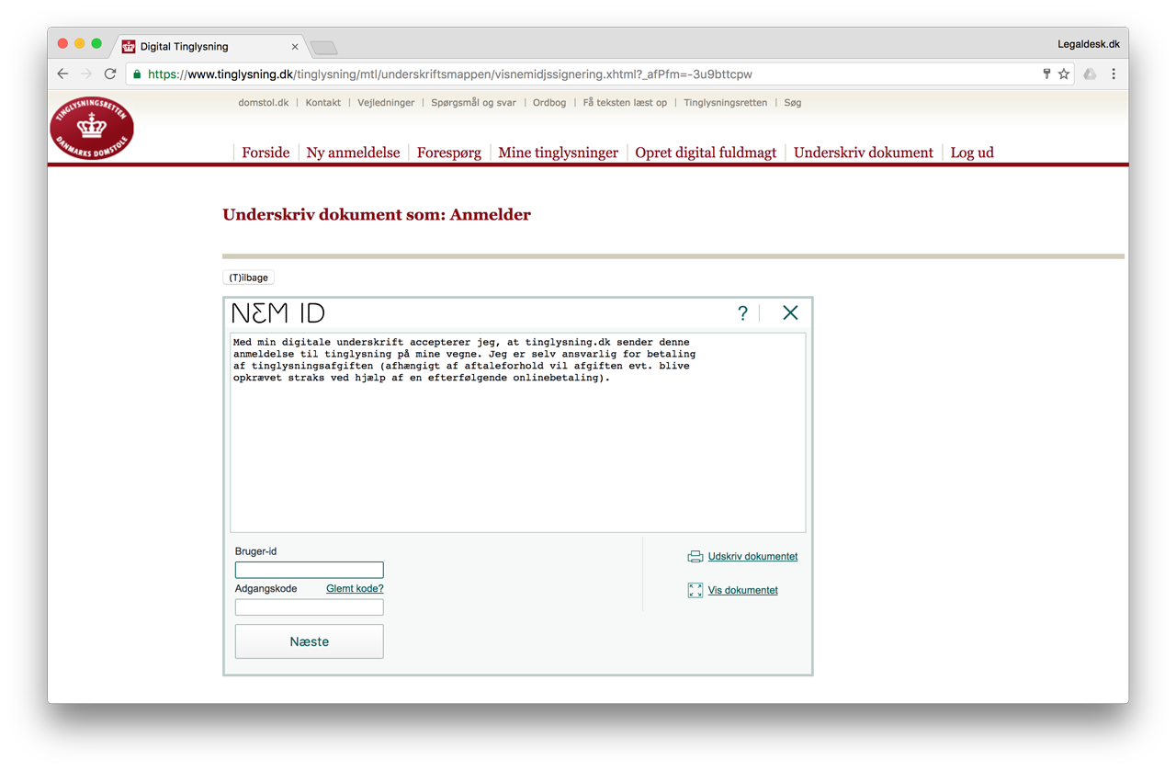
Task: Click the green padlock in address bar
Action: tap(137, 74)
